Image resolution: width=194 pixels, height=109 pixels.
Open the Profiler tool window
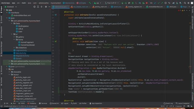(83, 103)
